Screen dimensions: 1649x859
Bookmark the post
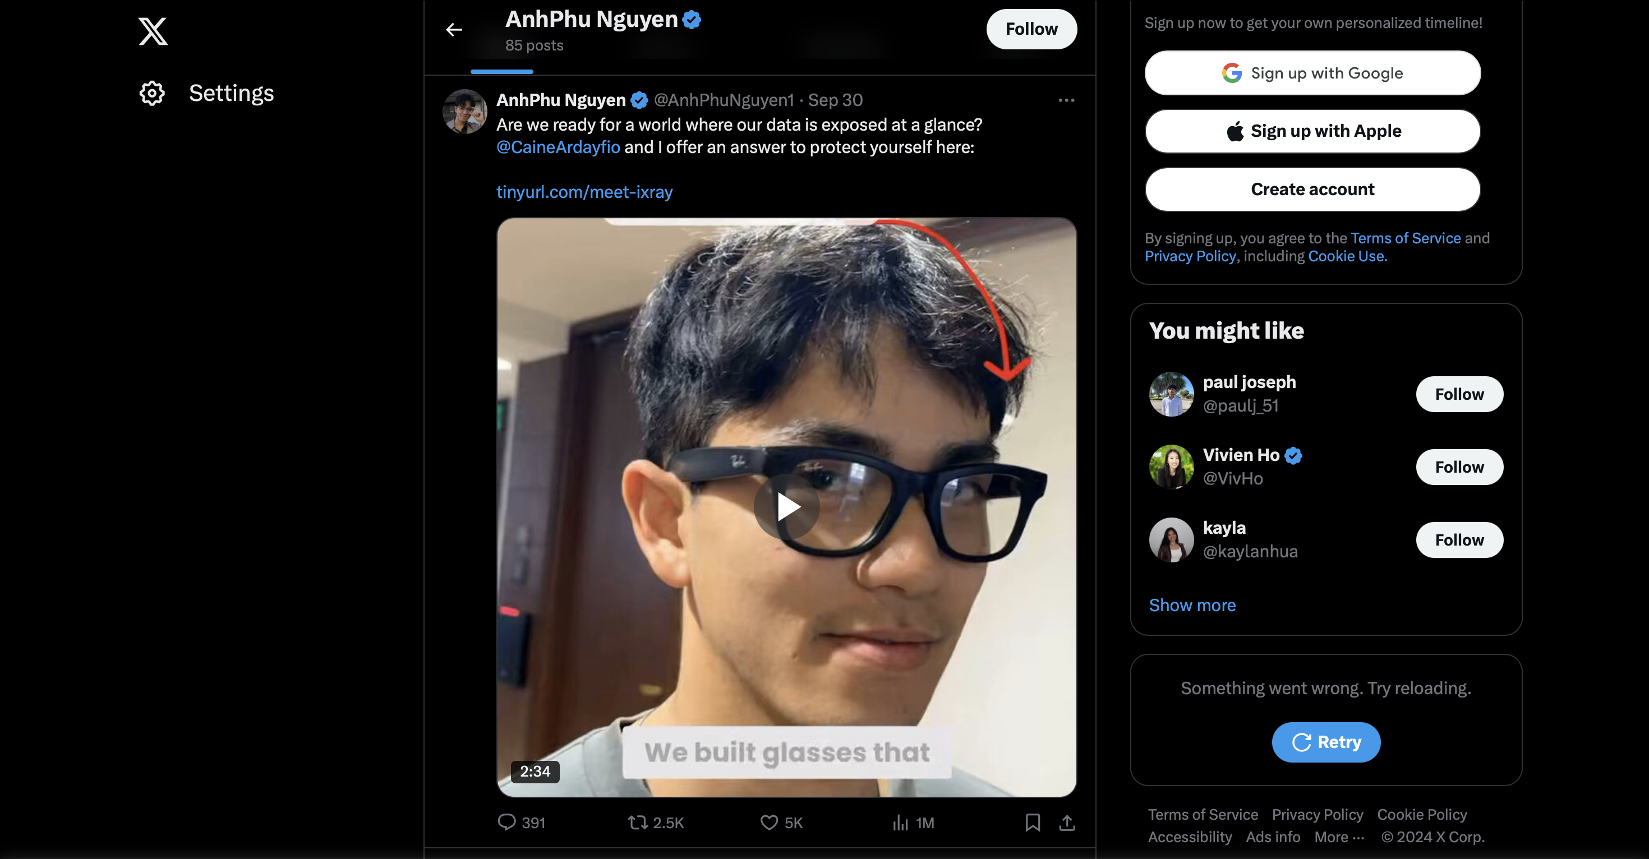click(x=1032, y=822)
